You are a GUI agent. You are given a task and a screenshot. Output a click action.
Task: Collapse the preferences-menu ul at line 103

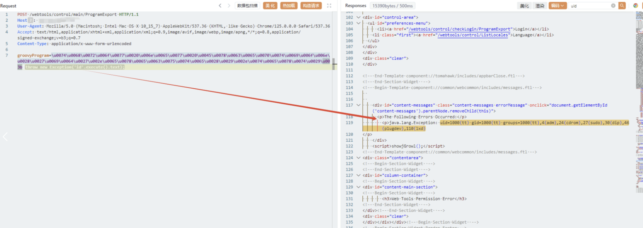pos(358,23)
